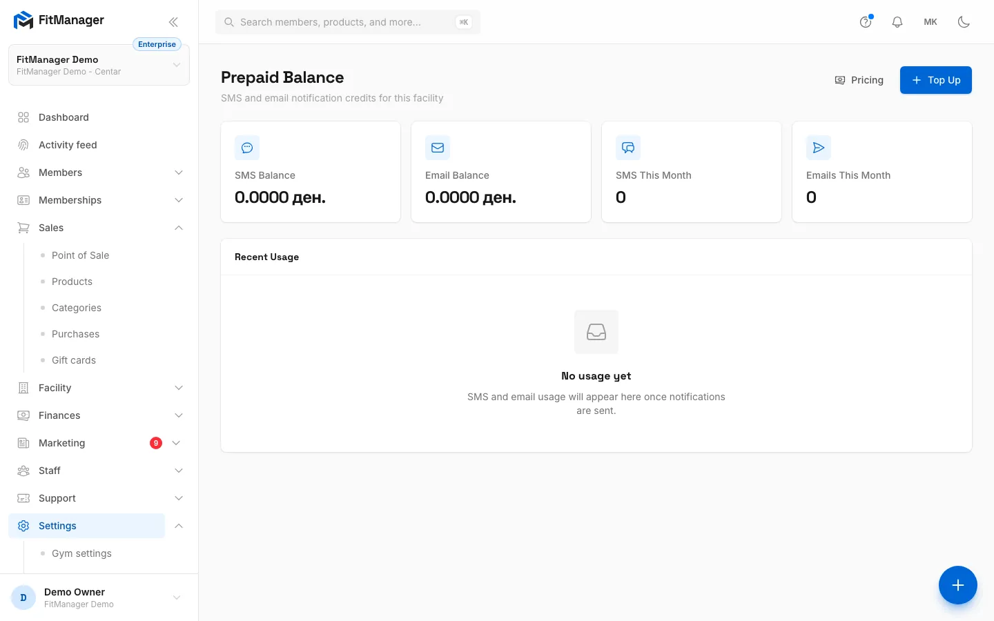
Task: Click the Email Balance envelope icon
Action: 438,148
